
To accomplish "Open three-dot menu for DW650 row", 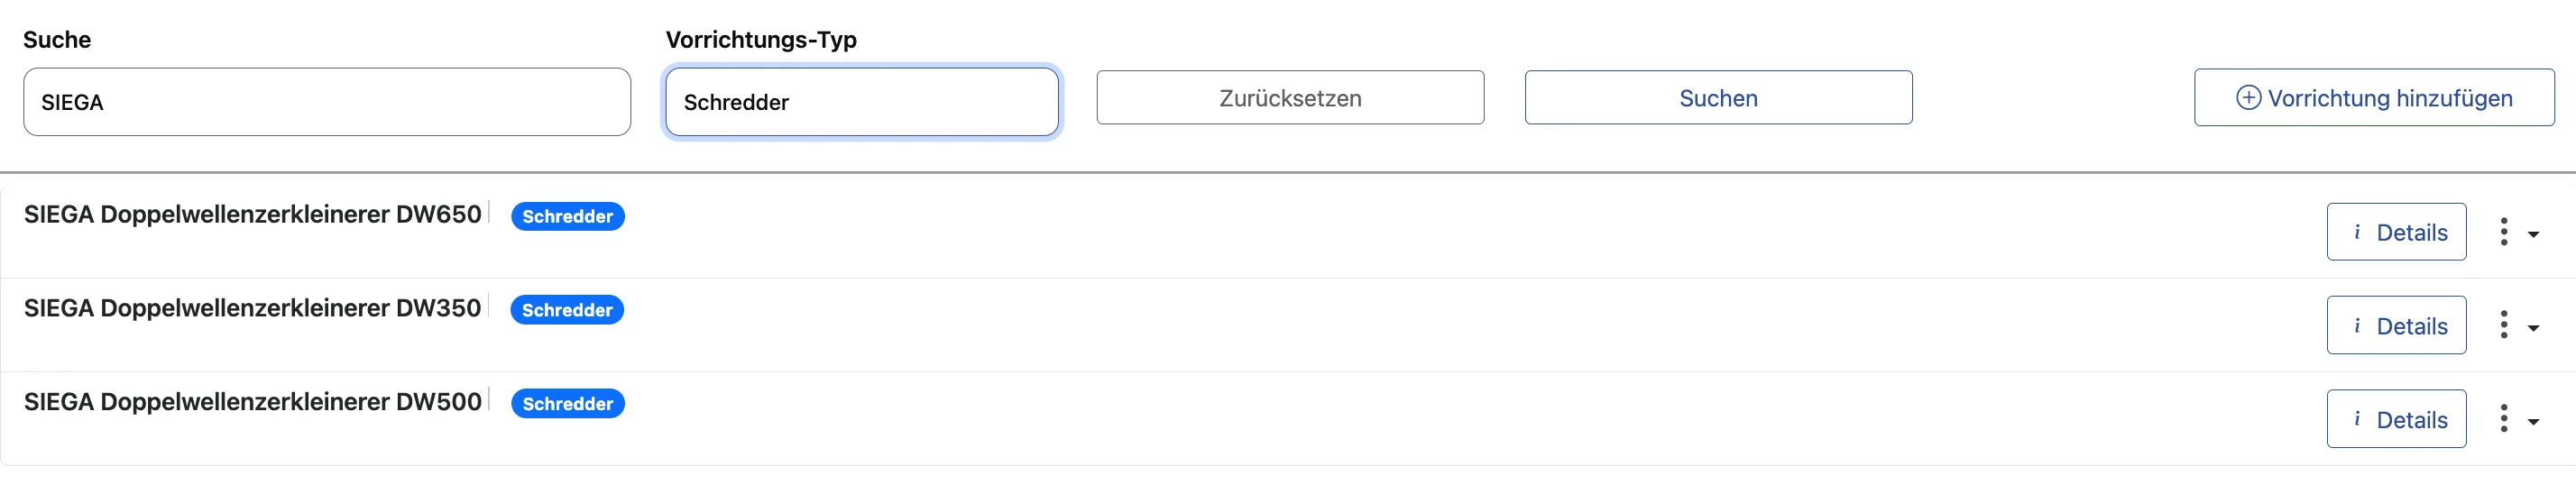I will [x=2504, y=232].
